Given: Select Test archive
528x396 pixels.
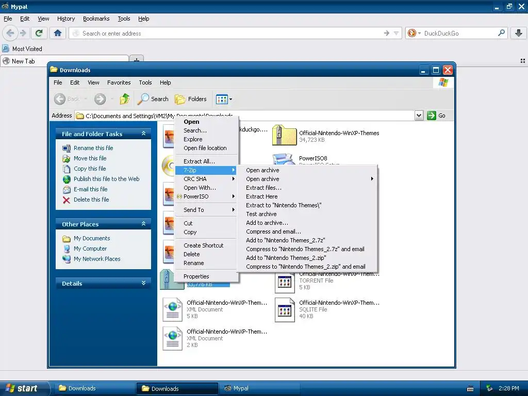Looking at the screenshot, I should (307, 214).
